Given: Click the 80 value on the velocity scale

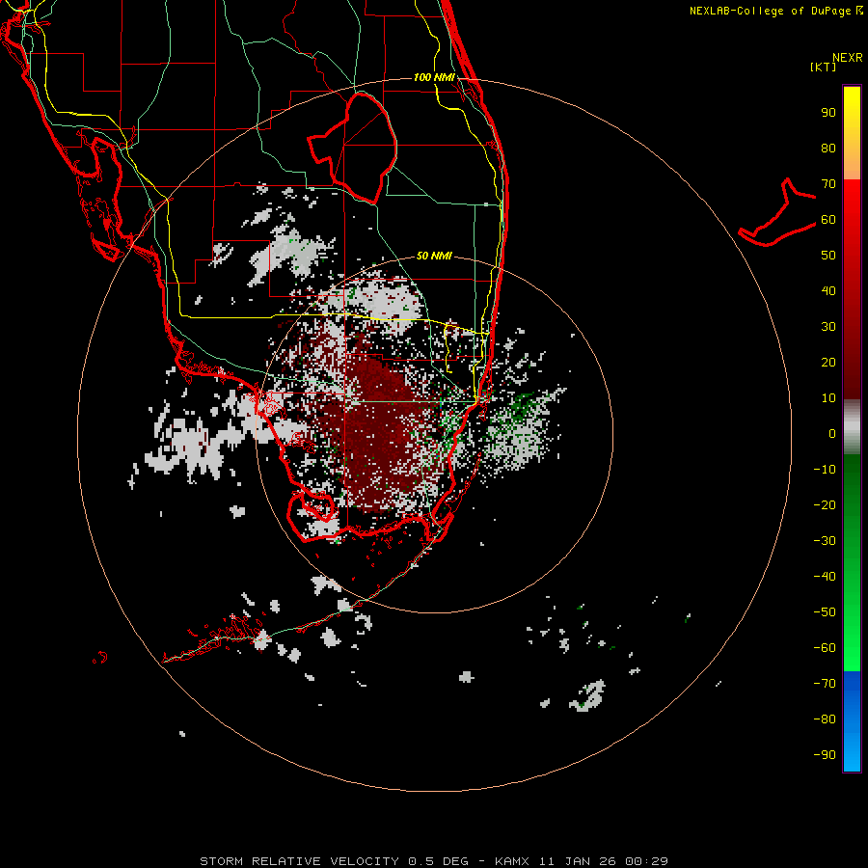Looking at the screenshot, I should pos(828,149).
